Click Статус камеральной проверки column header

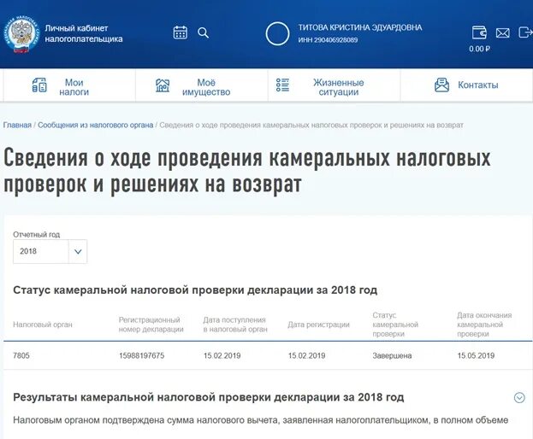click(x=395, y=325)
